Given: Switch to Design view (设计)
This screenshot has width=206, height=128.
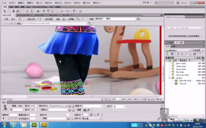Looking at the screenshot, I should (x=20, y=19).
